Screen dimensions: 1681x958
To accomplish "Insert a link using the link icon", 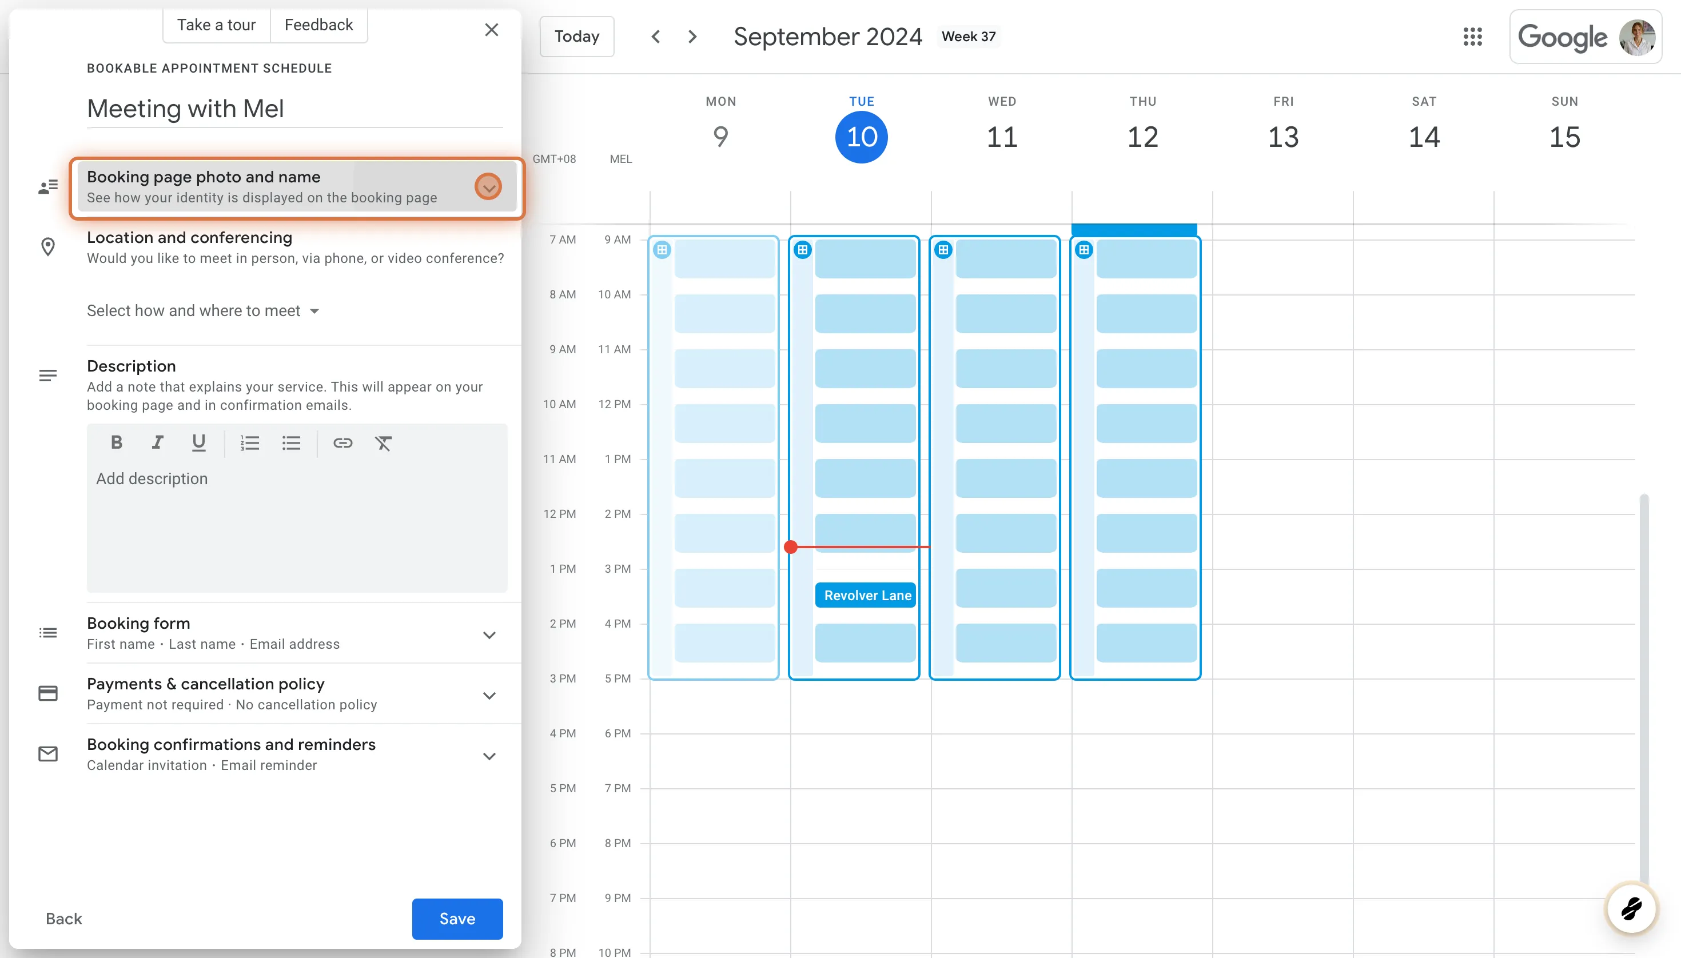I will pos(342,443).
